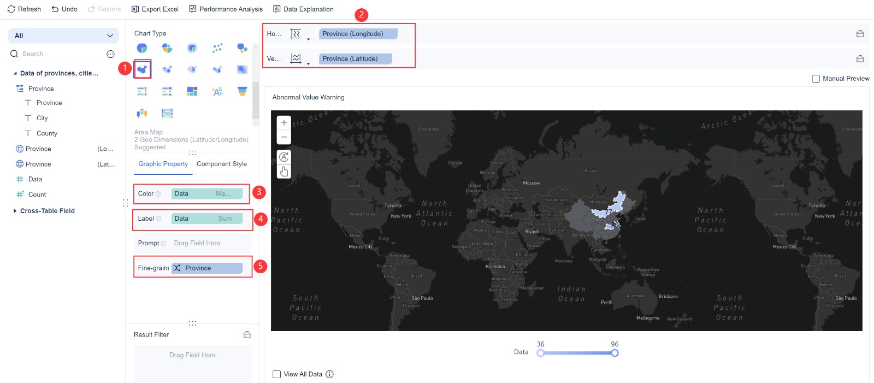Open the Fine-grained Province field pill

pyautogui.click(x=207, y=268)
